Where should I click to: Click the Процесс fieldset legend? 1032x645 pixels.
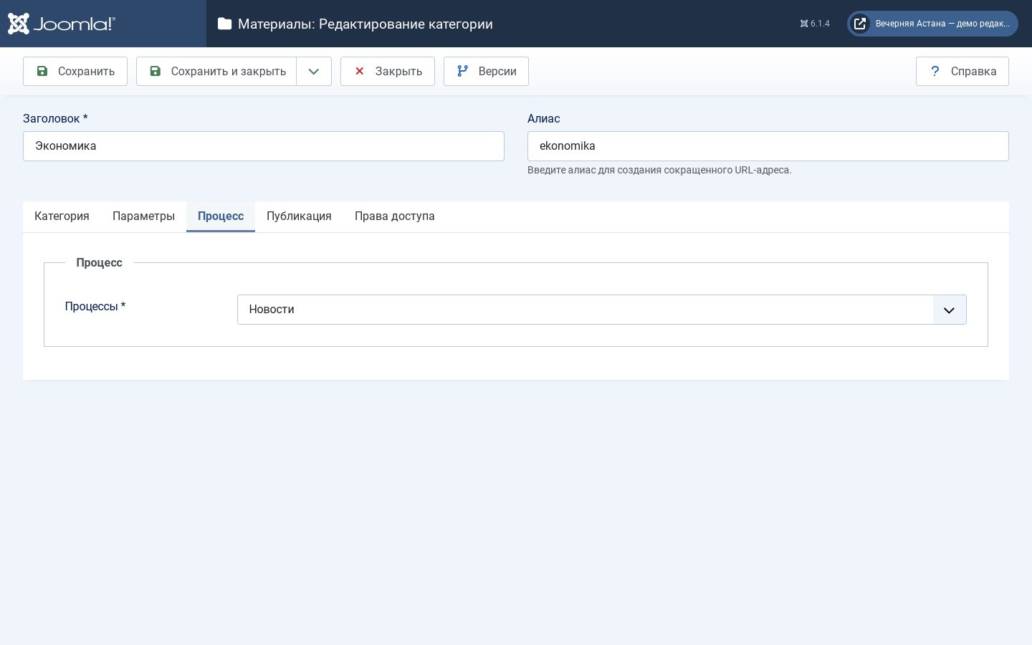point(100,262)
